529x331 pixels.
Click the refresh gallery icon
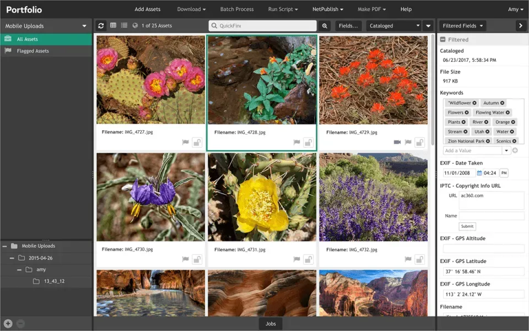click(101, 26)
